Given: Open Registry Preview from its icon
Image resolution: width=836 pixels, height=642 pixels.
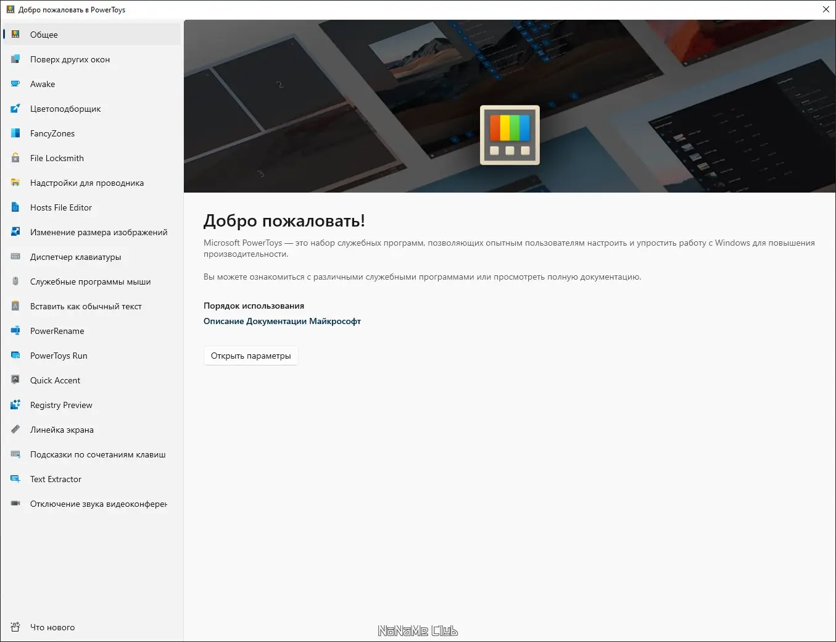Looking at the screenshot, I should (x=15, y=405).
